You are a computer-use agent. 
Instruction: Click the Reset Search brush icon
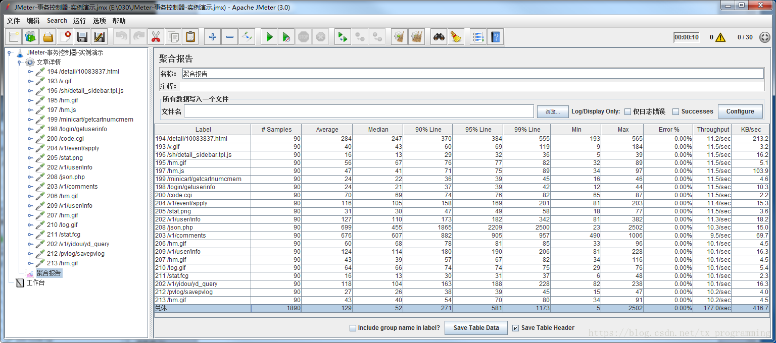[456, 37]
